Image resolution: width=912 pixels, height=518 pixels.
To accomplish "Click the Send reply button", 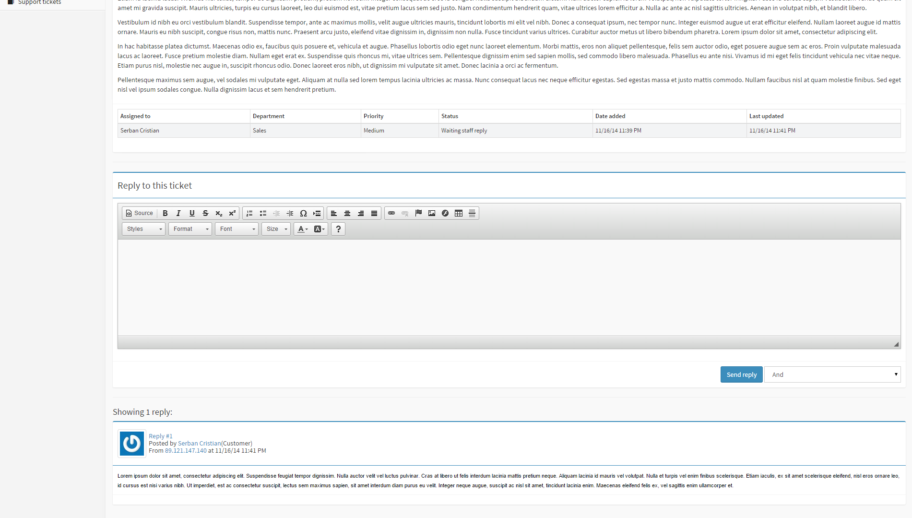I will click(741, 374).
